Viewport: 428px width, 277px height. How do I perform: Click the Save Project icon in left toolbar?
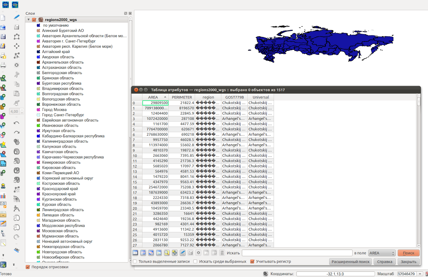tap(3, 37)
